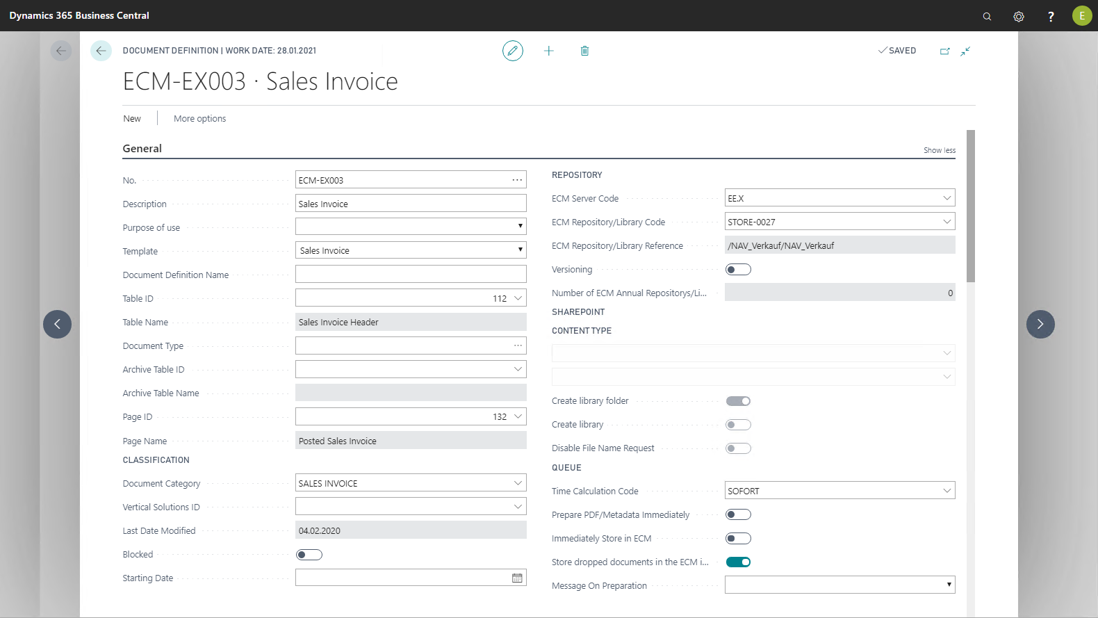Enable the Blocked toggle
The image size is (1098, 618).
pos(309,555)
